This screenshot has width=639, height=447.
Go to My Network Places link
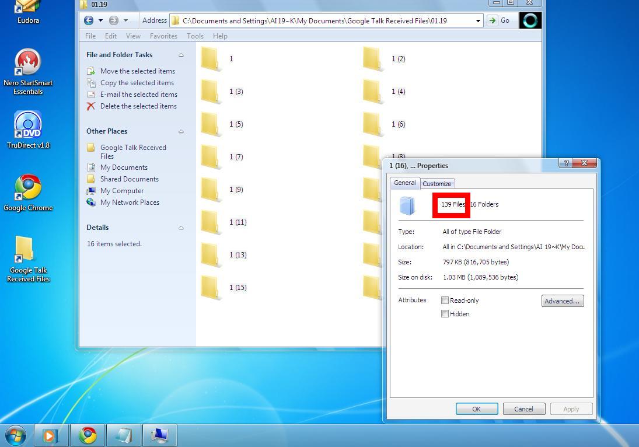(130, 202)
